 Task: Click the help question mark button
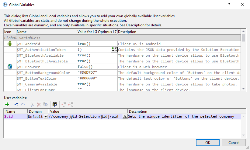[x=229, y=5]
